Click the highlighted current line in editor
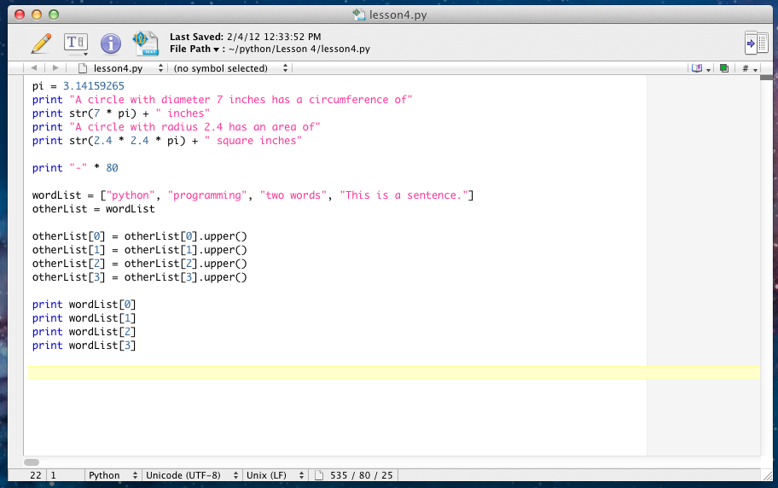This screenshot has height=488, width=778. pos(394,373)
